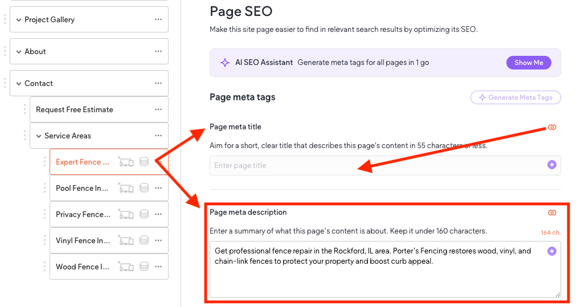This screenshot has width=585, height=307.
Task: Open the three-dot menu for Project Gallery
Action: click(x=158, y=20)
